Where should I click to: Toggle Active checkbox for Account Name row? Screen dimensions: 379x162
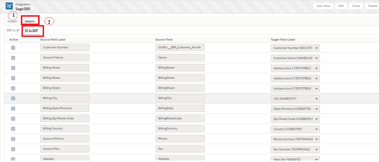(x=13, y=58)
